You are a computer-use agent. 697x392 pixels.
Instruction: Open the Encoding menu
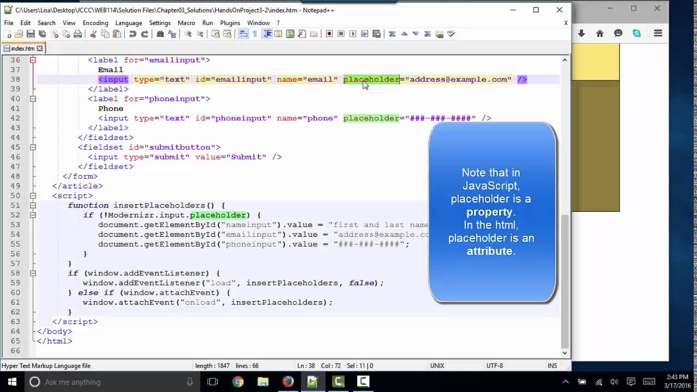[x=95, y=23]
